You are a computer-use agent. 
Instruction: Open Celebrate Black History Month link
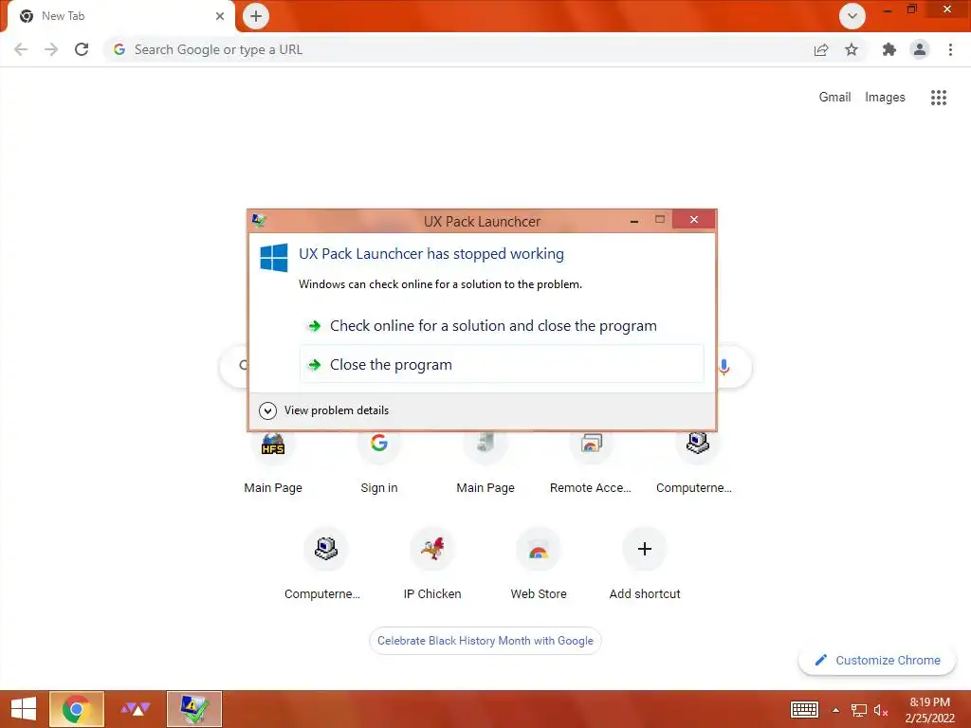[x=485, y=641]
